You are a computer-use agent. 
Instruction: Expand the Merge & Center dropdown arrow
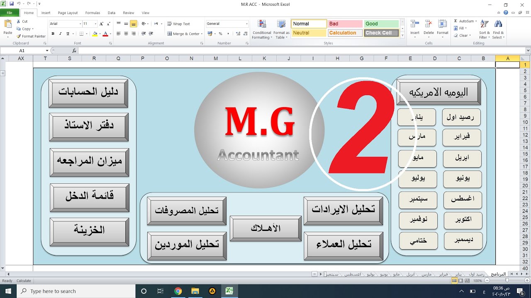202,34
